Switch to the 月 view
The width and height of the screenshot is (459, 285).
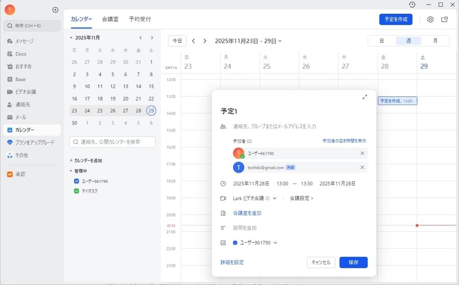tap(435, 41)
